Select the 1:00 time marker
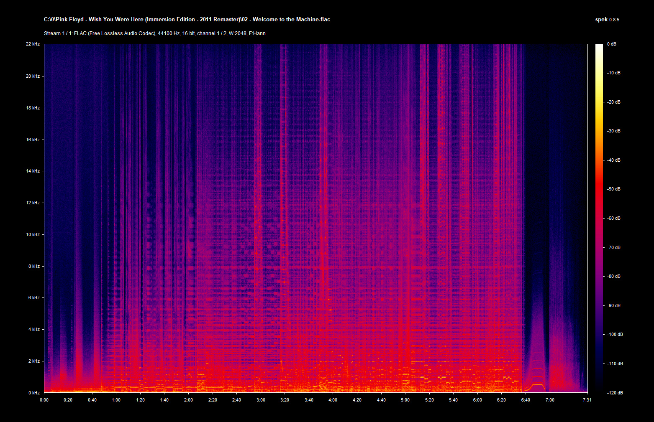The image size is (654, 422). 116,400
